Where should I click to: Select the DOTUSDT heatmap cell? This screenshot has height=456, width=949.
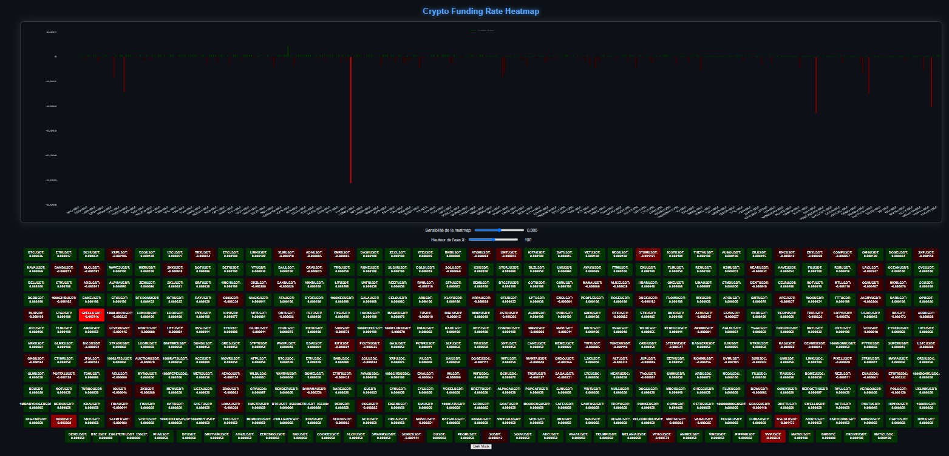(x=202, y=269)
